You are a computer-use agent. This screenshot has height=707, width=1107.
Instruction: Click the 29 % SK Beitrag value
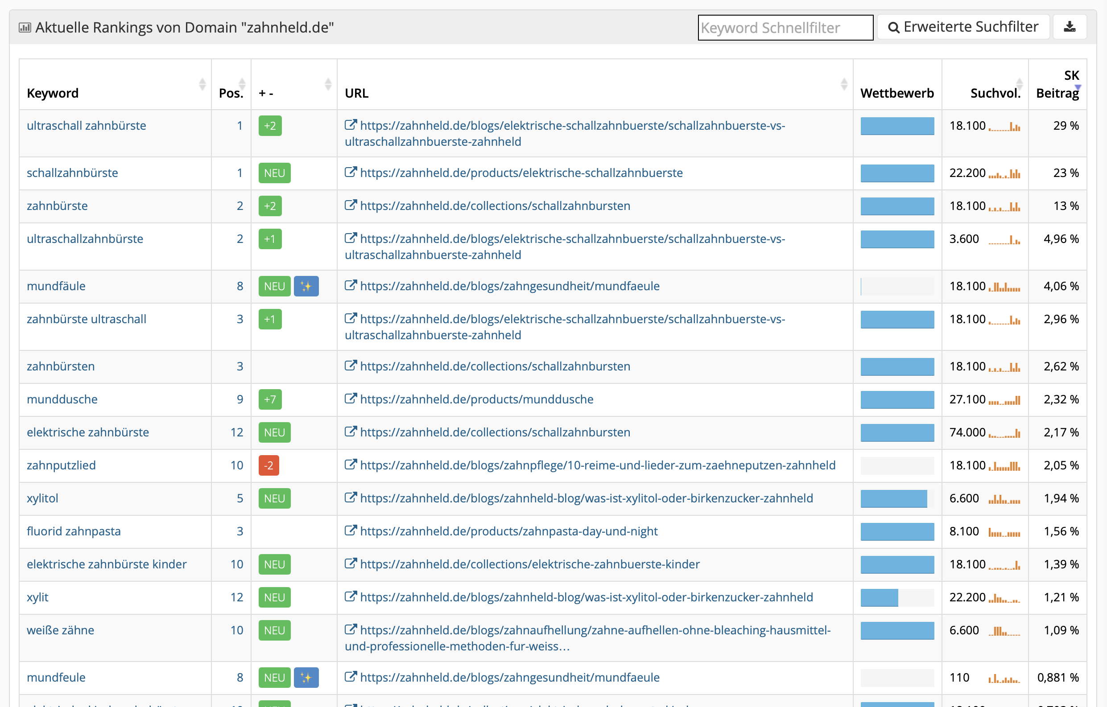1066,125
